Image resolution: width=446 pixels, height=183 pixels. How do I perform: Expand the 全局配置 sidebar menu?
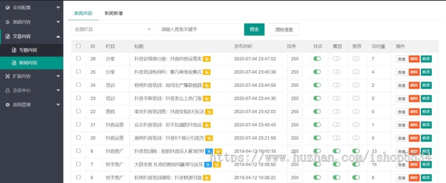coord(32,8)
